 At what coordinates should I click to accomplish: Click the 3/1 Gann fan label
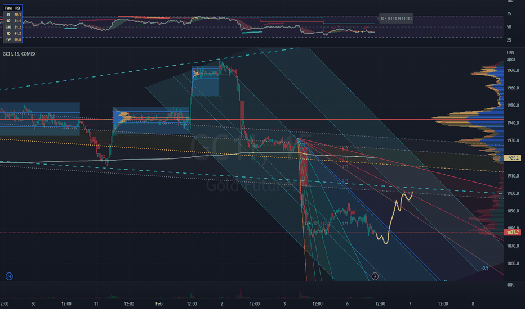click(345, 166)
